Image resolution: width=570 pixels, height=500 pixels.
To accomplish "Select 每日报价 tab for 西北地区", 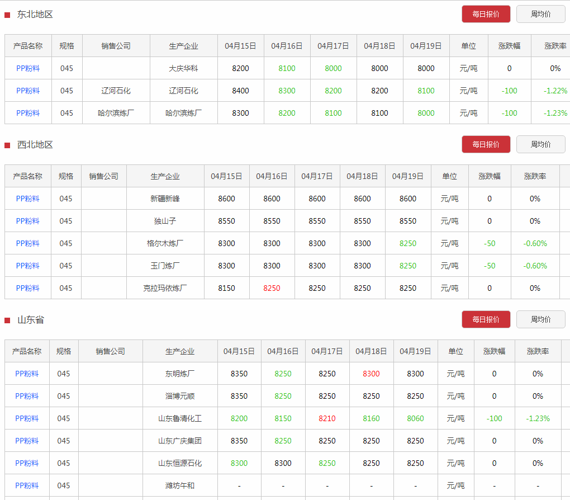I will click(x=486, y=144).
